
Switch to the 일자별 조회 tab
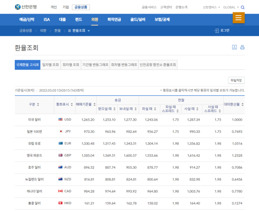pyautogui.click(x=50, y=64)
